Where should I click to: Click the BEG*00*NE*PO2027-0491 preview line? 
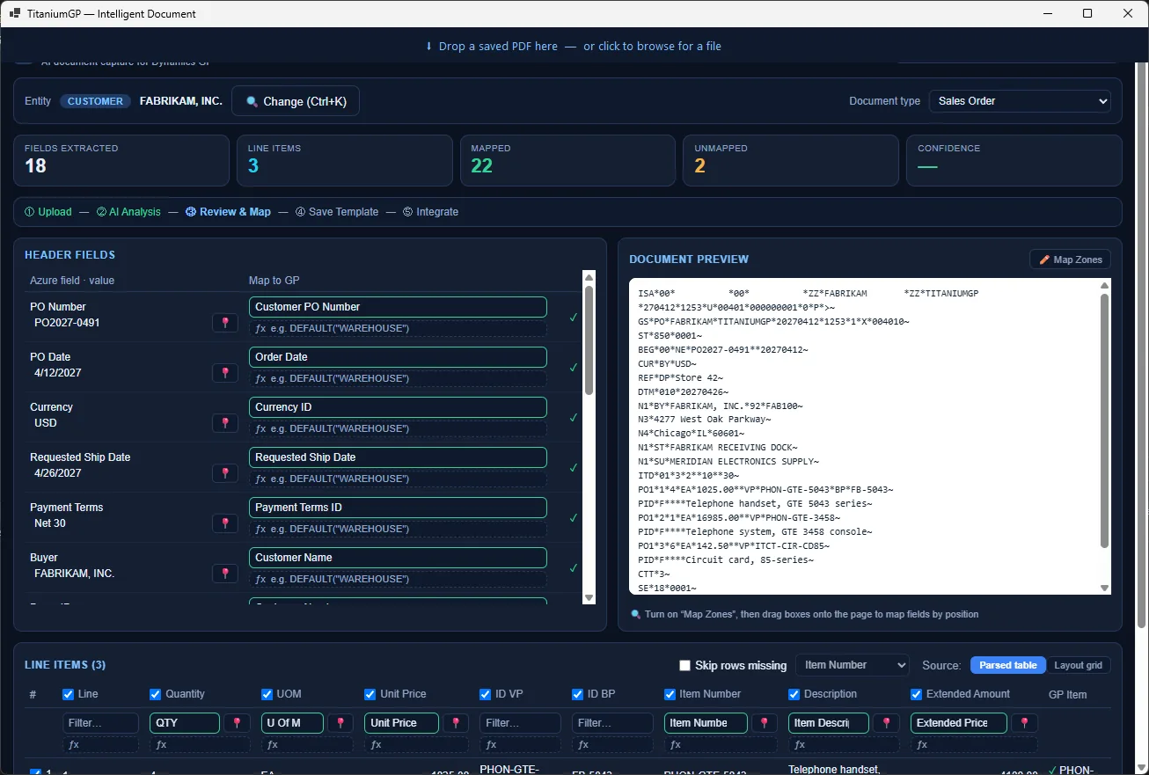[723, 349]
